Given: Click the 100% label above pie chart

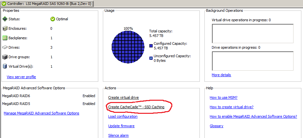Looking at the screenshot, I should coord(128,28).
